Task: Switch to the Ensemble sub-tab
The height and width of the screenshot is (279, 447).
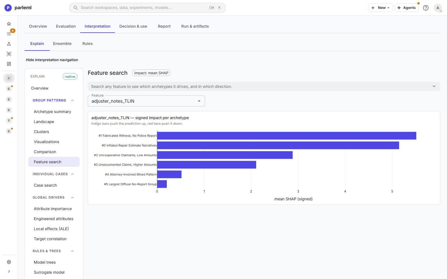Action: [62, 44]
